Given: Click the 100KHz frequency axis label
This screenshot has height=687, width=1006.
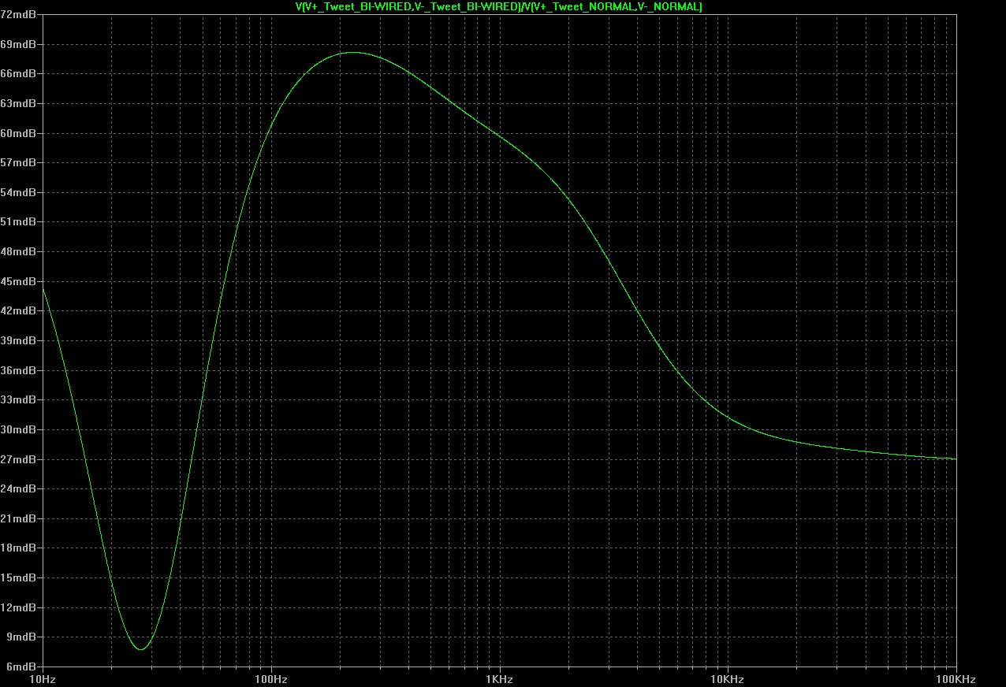Looking at the screenshot, I should click(x=956, y=679).
